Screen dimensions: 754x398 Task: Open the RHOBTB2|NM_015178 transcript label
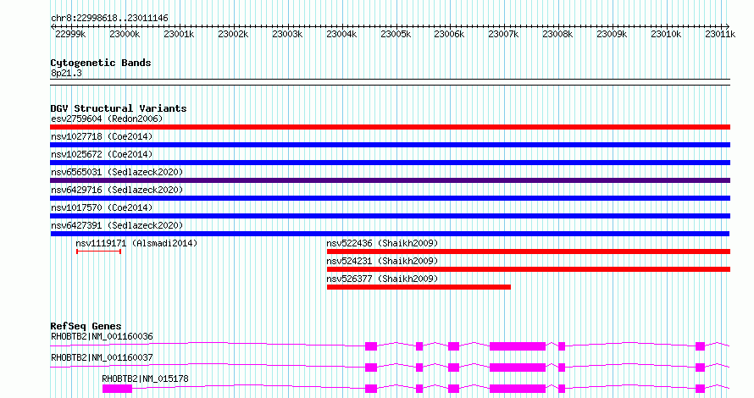tap(145, 379)
